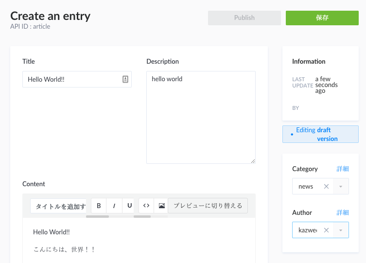Viewport: 366px width, 263px height.
Task: Clear the news category selection
Action: [x=326, y=187]
